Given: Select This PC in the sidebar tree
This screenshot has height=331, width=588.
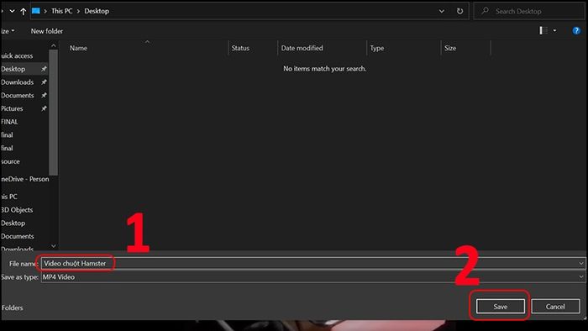Looking at the screenshot, I should pos(9,197).
